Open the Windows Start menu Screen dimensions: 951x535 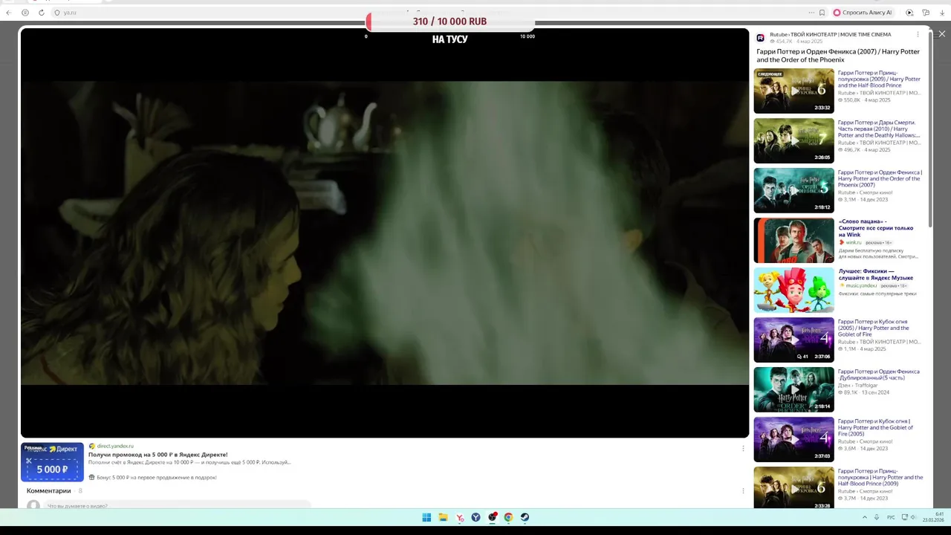[x=426, y=517]
